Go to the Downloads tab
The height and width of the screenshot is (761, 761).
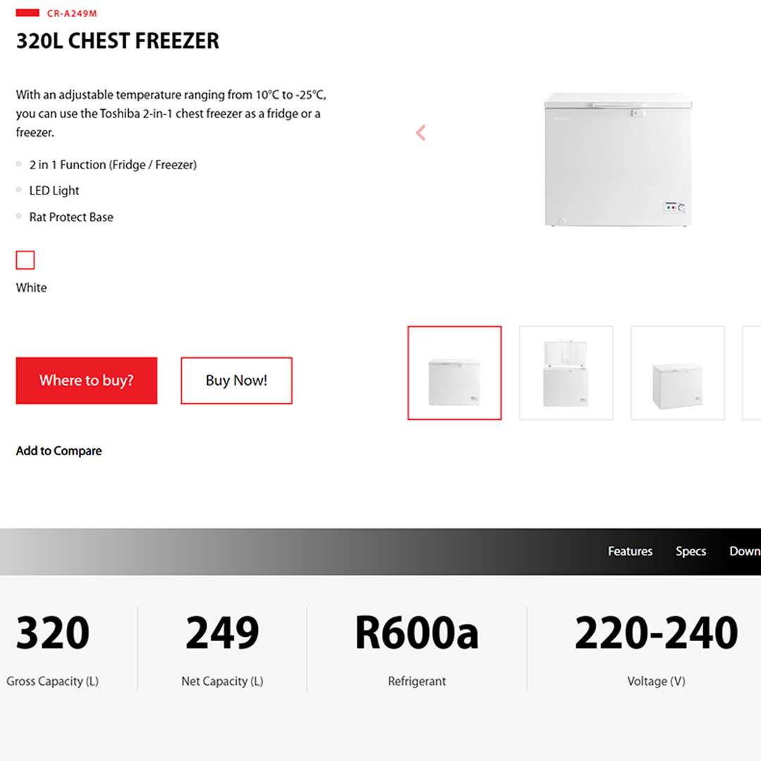click(x=744, y=551)
